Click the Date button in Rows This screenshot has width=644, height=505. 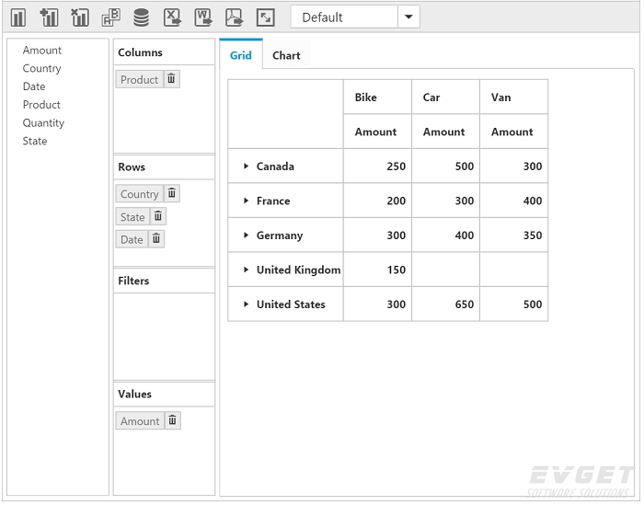click(x=132, y=239)
